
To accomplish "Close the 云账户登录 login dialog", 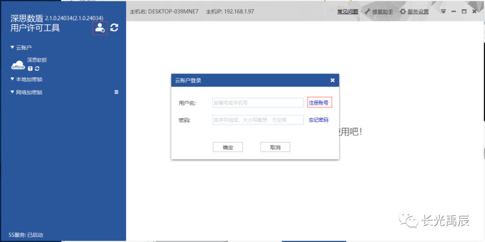I will click(332, 80).
